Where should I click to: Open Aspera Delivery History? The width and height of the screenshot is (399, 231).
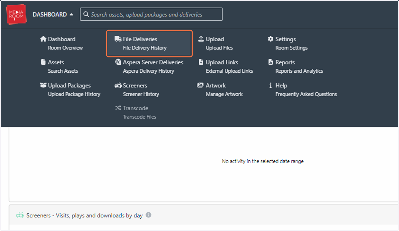click(149, 71)
